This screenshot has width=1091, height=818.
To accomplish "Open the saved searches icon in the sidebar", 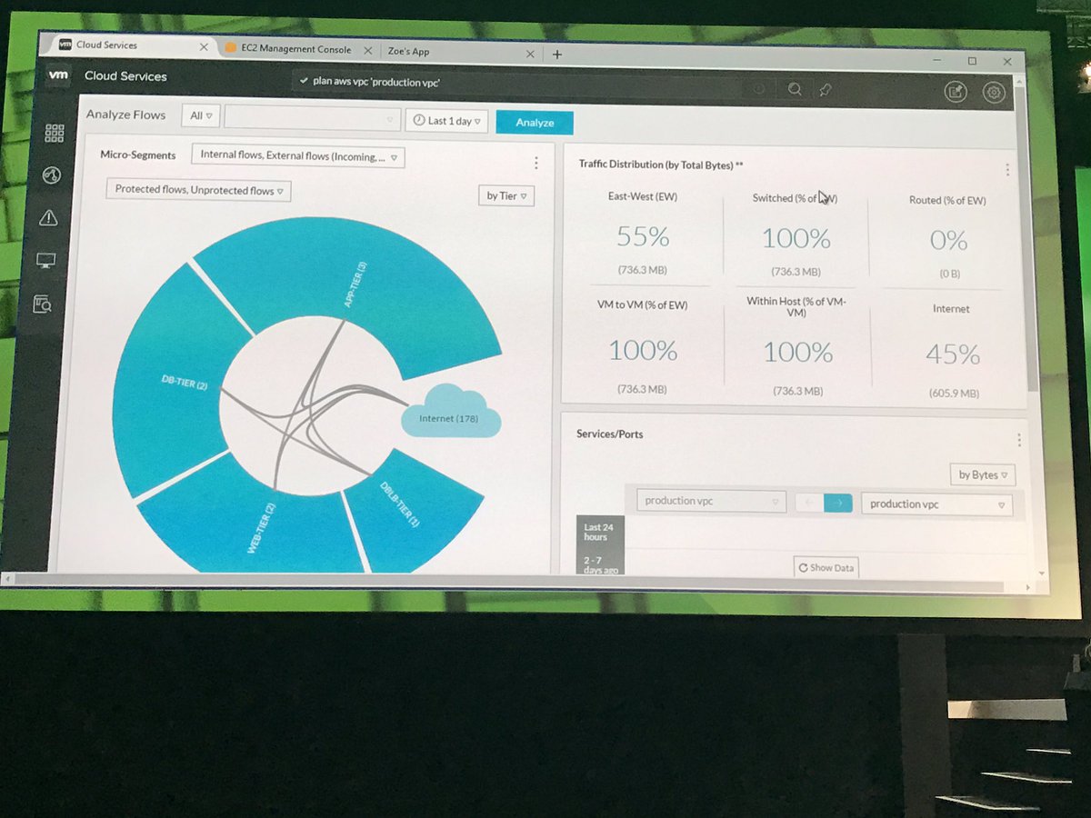I will coord(43,304).
